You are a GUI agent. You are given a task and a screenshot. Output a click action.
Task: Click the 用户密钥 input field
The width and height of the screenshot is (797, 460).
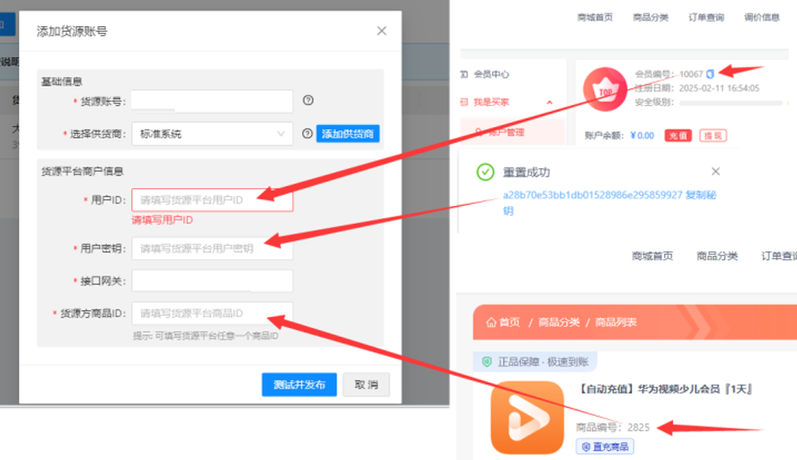click(x=211, y=248)
